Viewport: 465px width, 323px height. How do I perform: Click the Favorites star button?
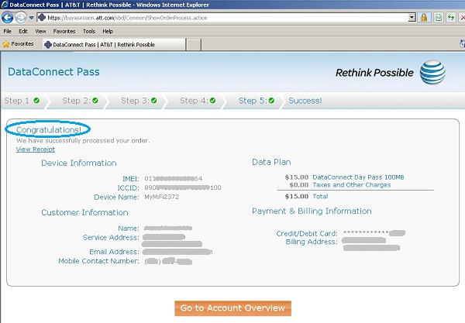coord(18,44)
